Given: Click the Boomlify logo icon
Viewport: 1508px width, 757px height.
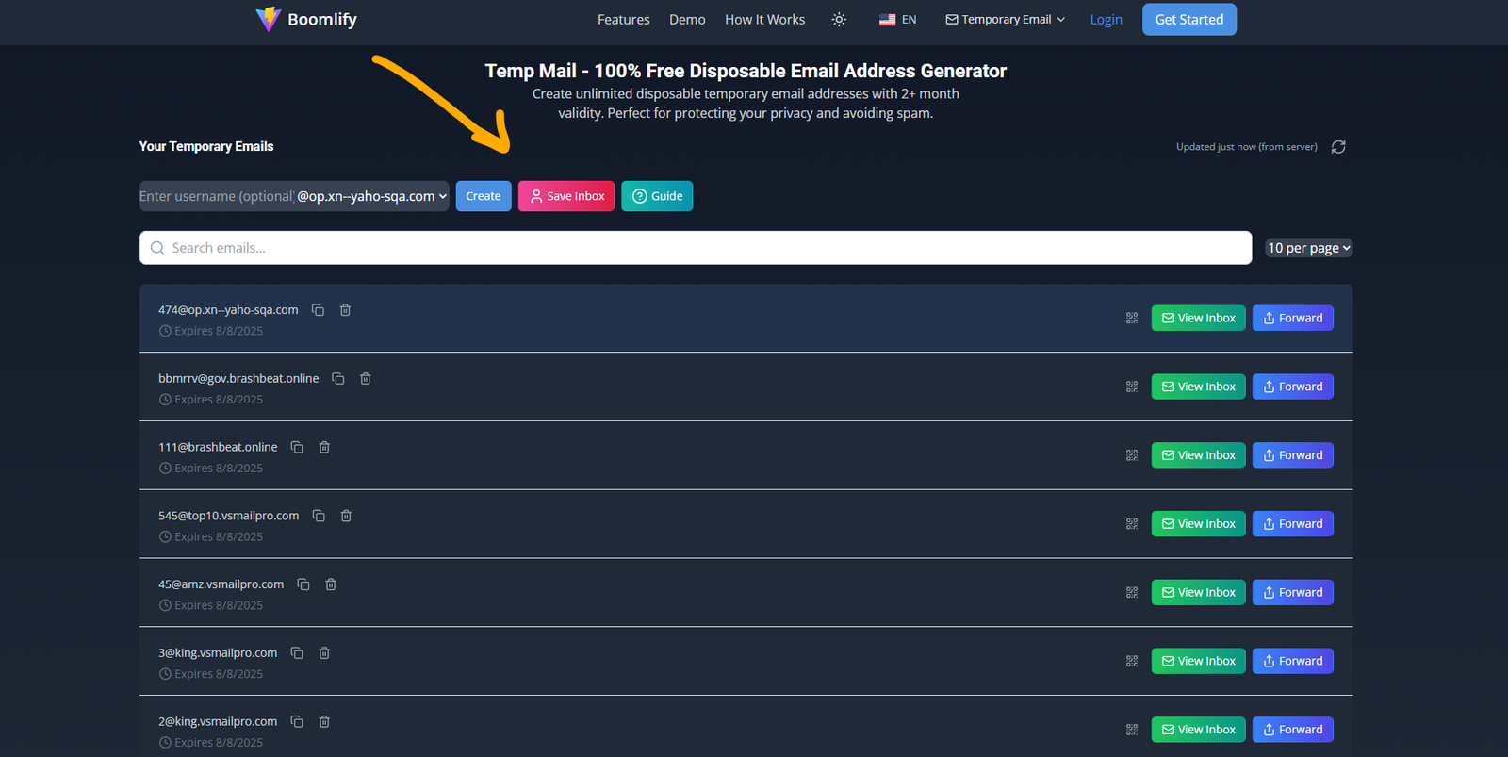Looking at the screenshot, I should coord(269,19).
